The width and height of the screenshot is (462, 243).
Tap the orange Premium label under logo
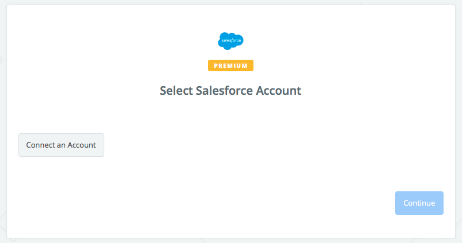pyautogui.click(x=230, y=65)
